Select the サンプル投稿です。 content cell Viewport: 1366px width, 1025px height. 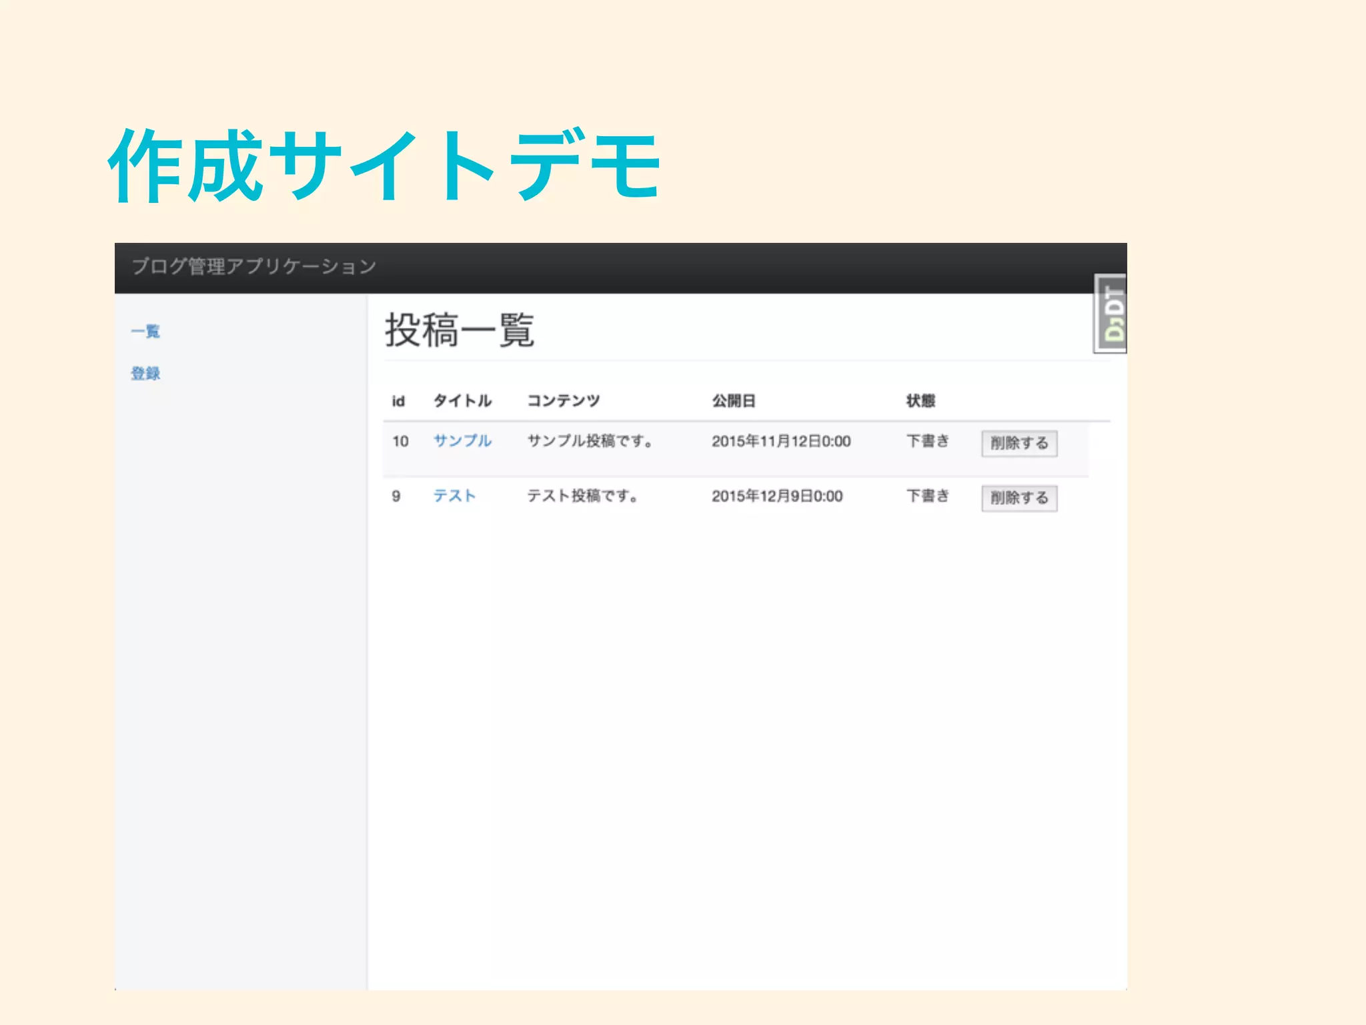point(590,441)
